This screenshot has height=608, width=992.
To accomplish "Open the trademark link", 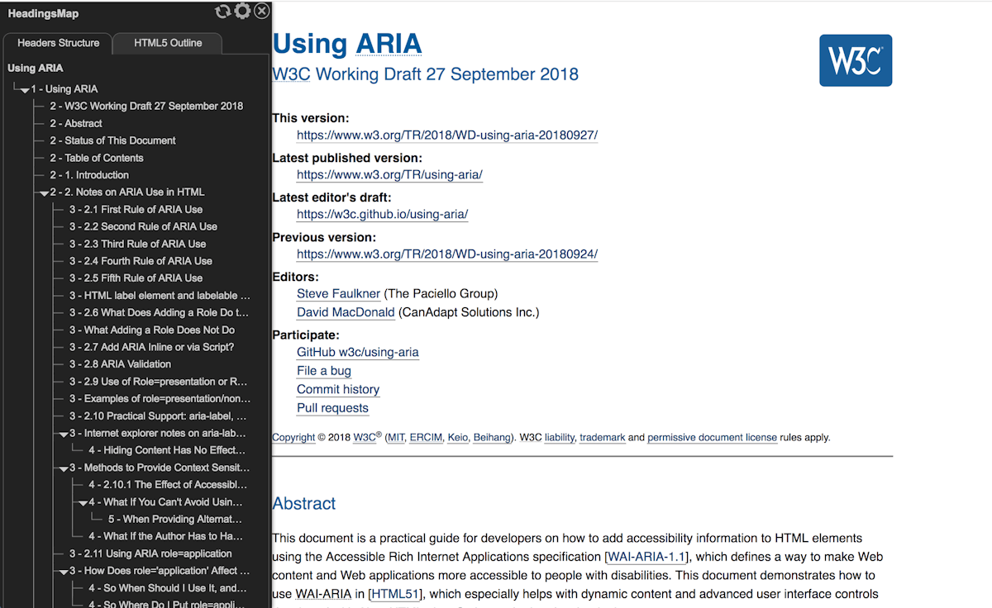I will tap(603, 438).
